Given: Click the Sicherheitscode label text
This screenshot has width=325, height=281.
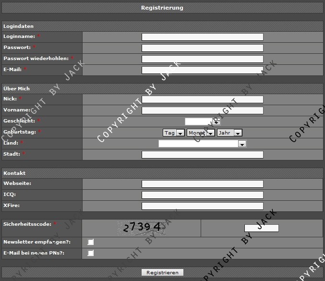Looking at the screenshot, I should tap(27, 224).
